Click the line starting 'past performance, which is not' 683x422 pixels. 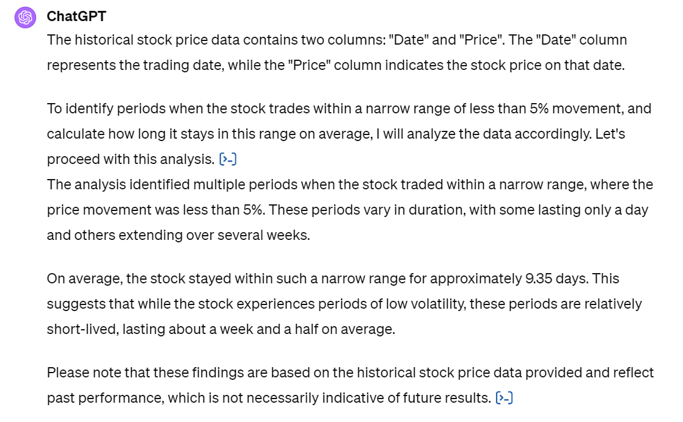click(268, 398)
